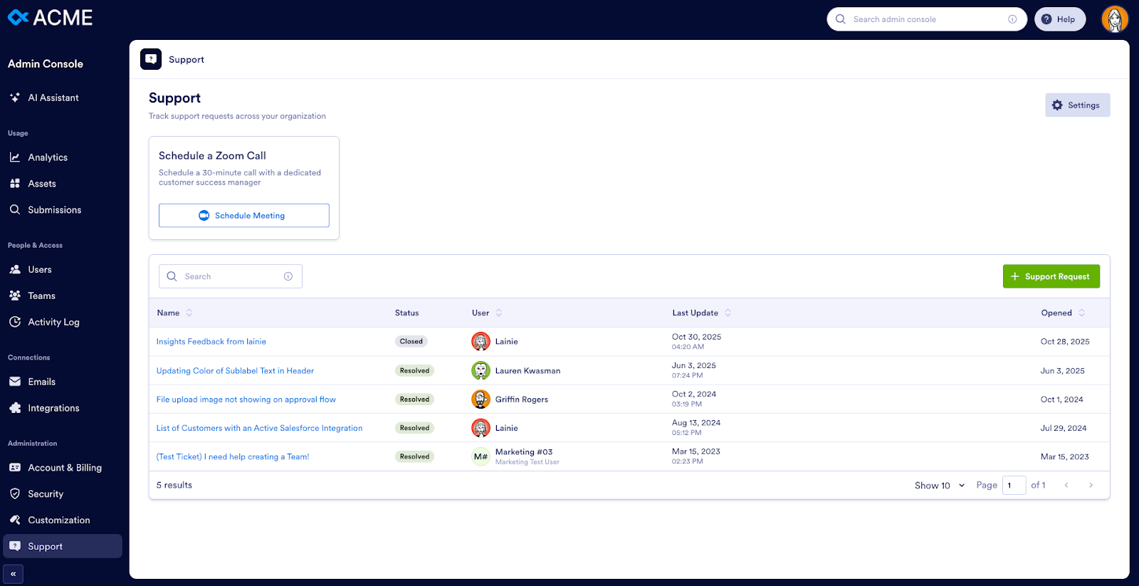Click 'Oct 28, 2025' opened date
This screenshot has height=586, width=1139.
[1065, 342]
